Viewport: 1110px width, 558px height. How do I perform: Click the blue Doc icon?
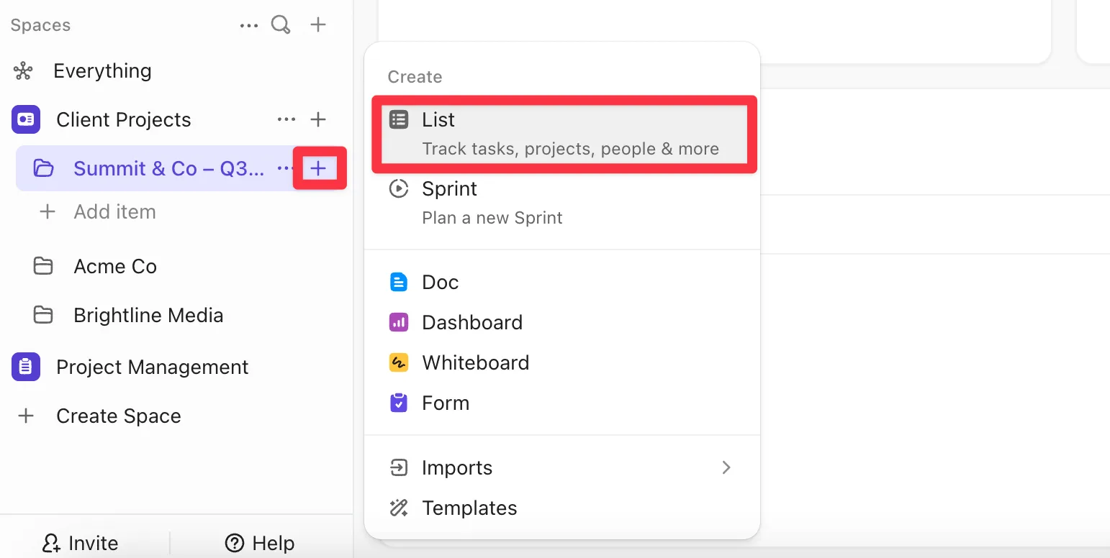tap(399, 282)
